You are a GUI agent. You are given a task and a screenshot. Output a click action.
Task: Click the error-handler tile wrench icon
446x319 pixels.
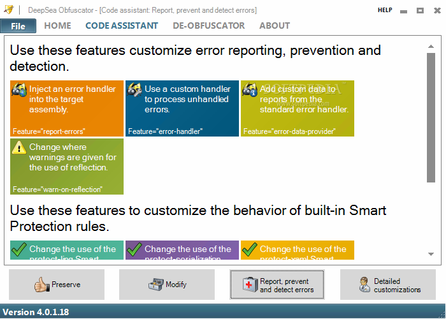coord(134,90)
